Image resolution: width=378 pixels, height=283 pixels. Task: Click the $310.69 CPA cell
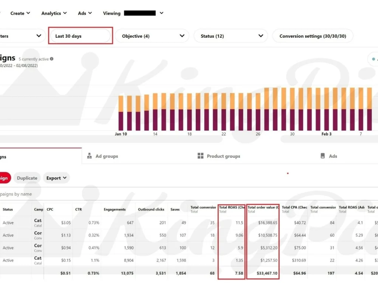click(299, 260)
